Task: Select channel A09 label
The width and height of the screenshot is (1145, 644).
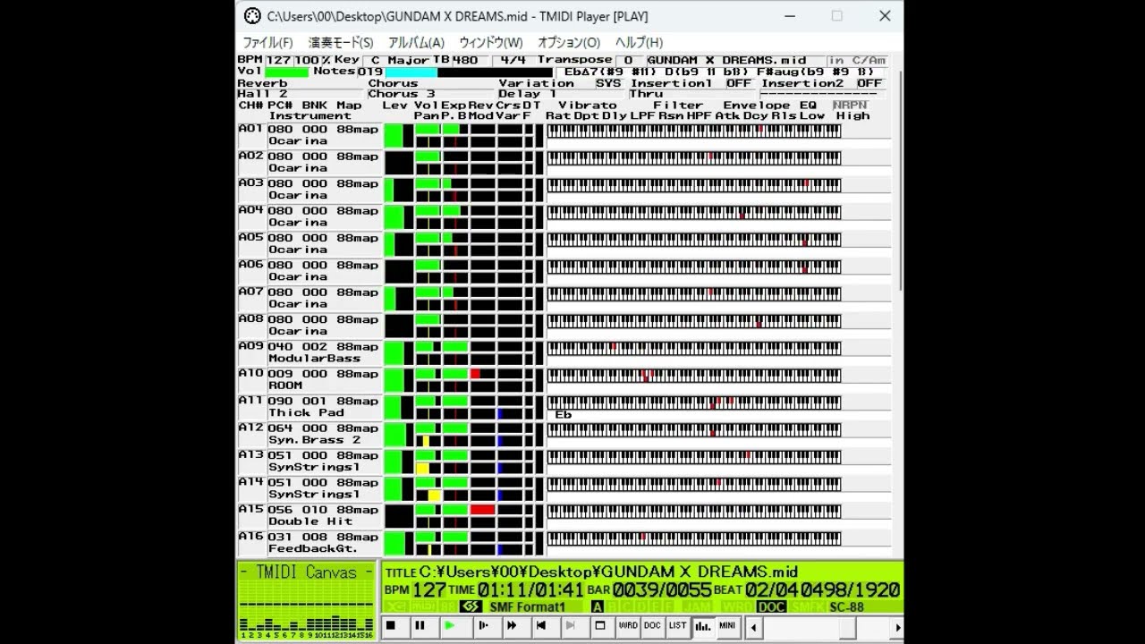Action: click(251, 346)
